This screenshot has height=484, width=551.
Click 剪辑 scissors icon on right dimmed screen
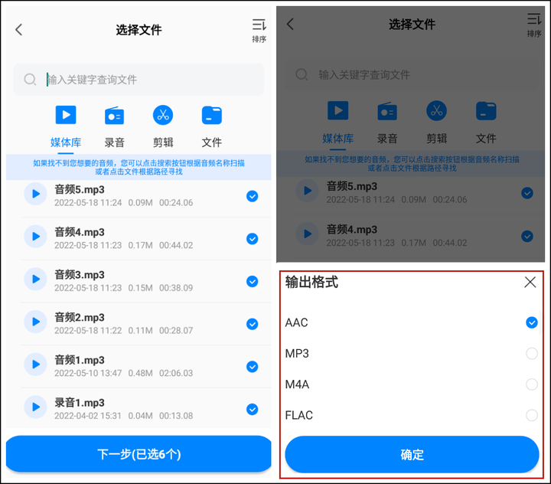pos(436,111)
